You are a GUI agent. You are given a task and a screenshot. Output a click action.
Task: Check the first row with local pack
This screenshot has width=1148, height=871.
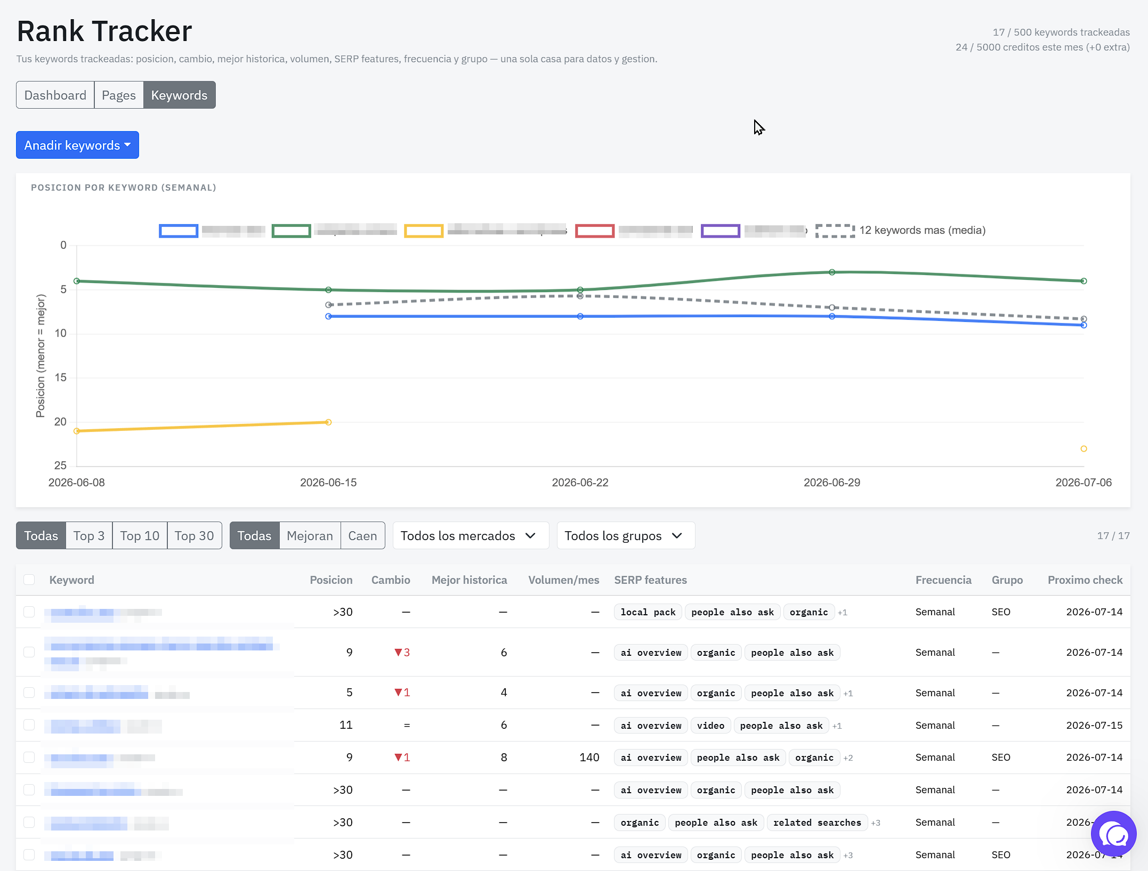click(29, 612)
